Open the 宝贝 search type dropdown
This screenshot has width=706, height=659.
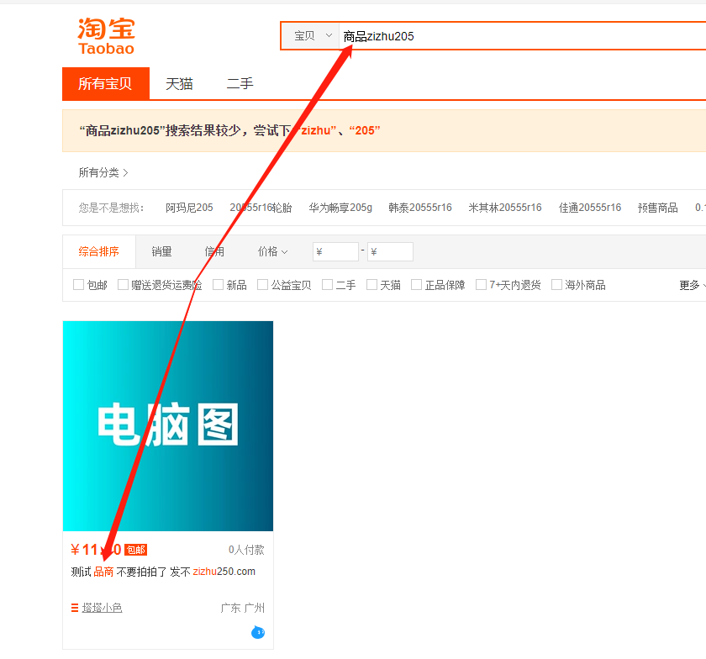pyautogui.click(x=311, y=36)
